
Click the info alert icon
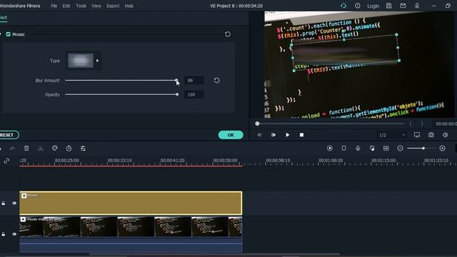357,6
